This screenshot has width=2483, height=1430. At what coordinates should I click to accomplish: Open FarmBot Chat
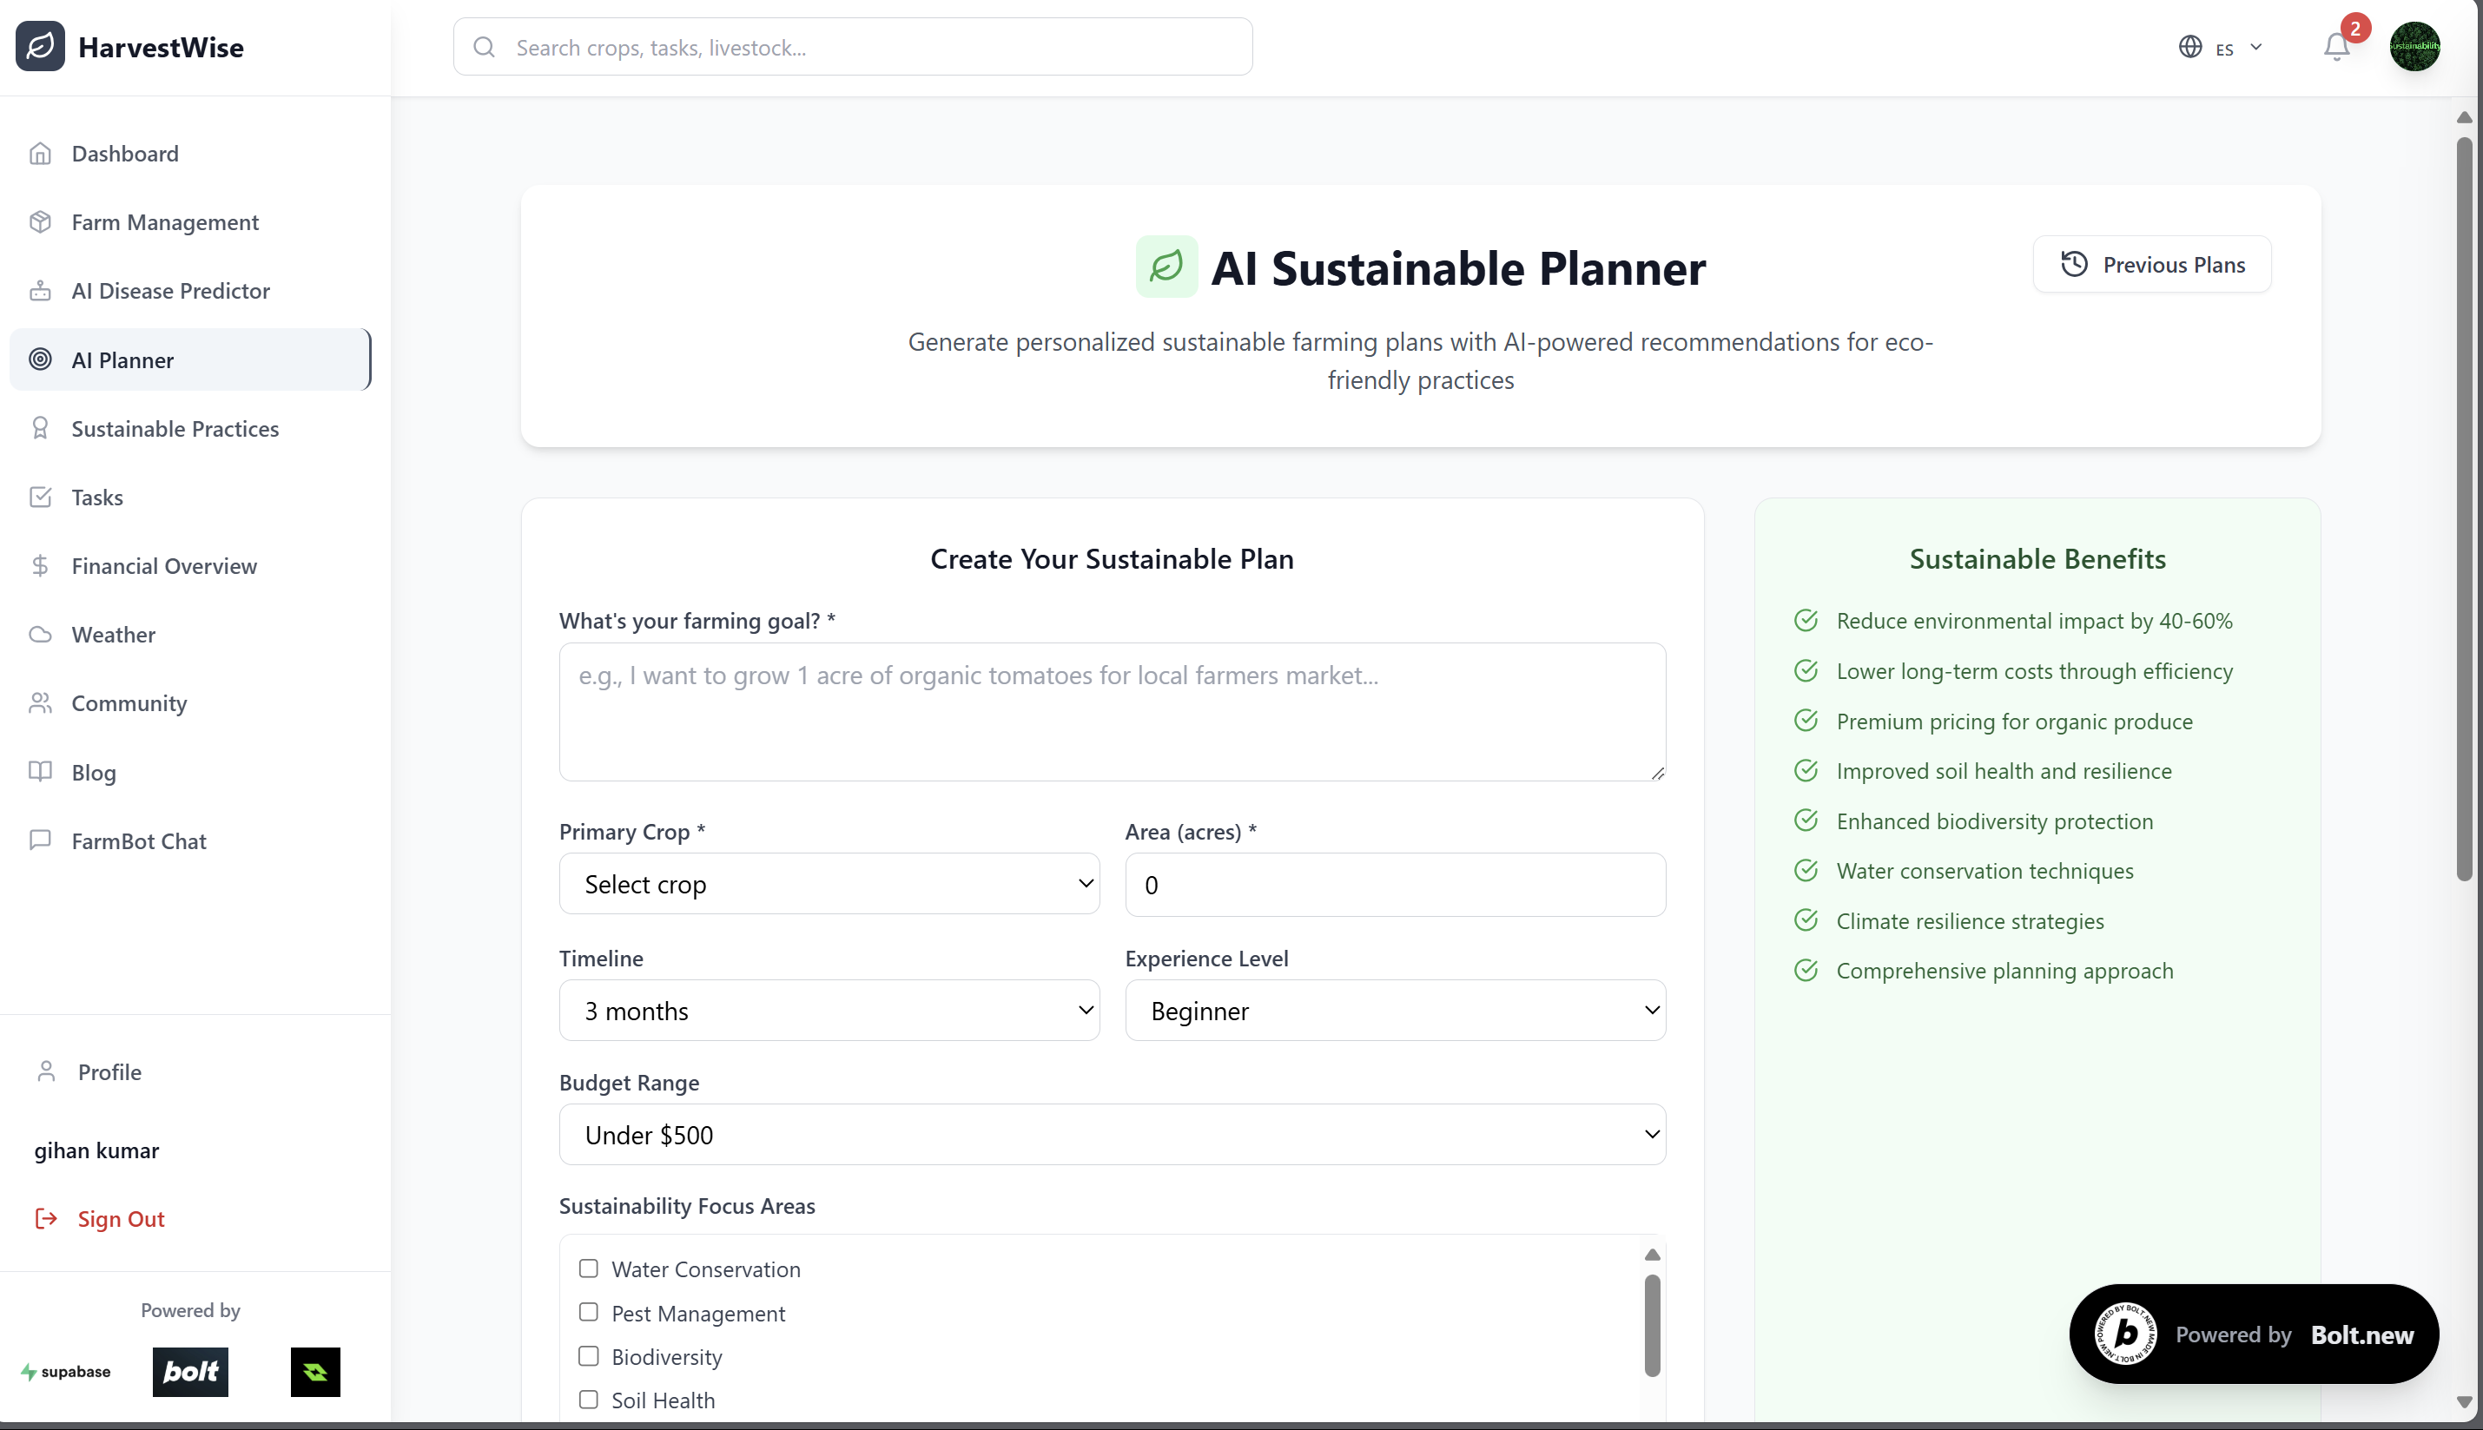tap(137, 840)
